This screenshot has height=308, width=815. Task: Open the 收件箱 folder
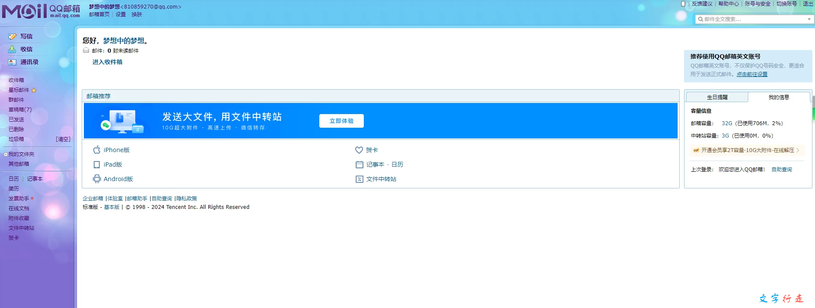tap(16, 80)
